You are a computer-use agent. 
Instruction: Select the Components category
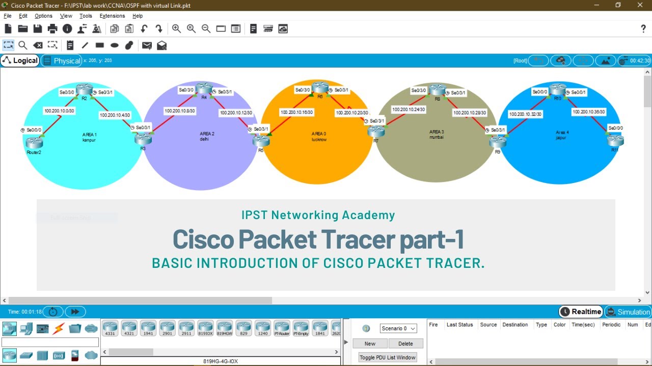click(x=42, y=328)
